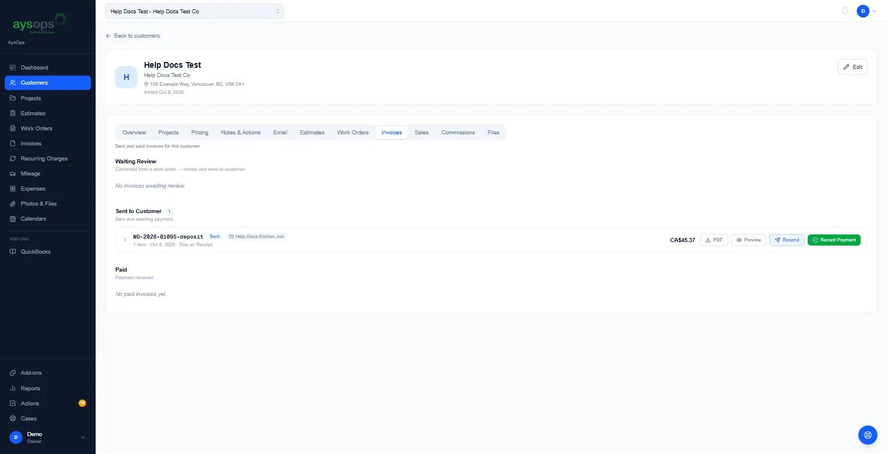Click the green Record Payment button
This screenshot has height=454, width=887.
tap(834, 240)
